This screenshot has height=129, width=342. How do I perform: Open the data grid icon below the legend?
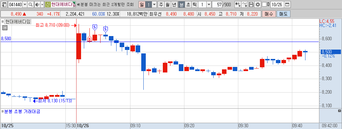point(5,28)
